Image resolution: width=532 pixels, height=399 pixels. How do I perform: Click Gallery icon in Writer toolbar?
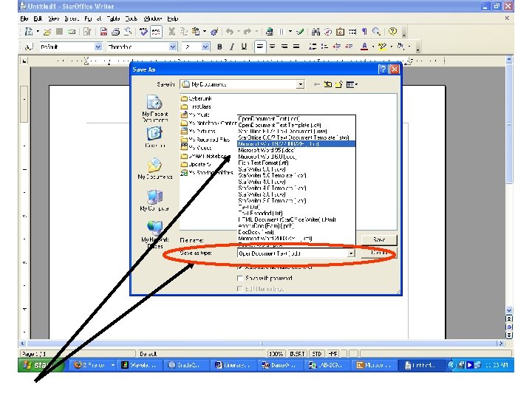(x=341, y=32)
